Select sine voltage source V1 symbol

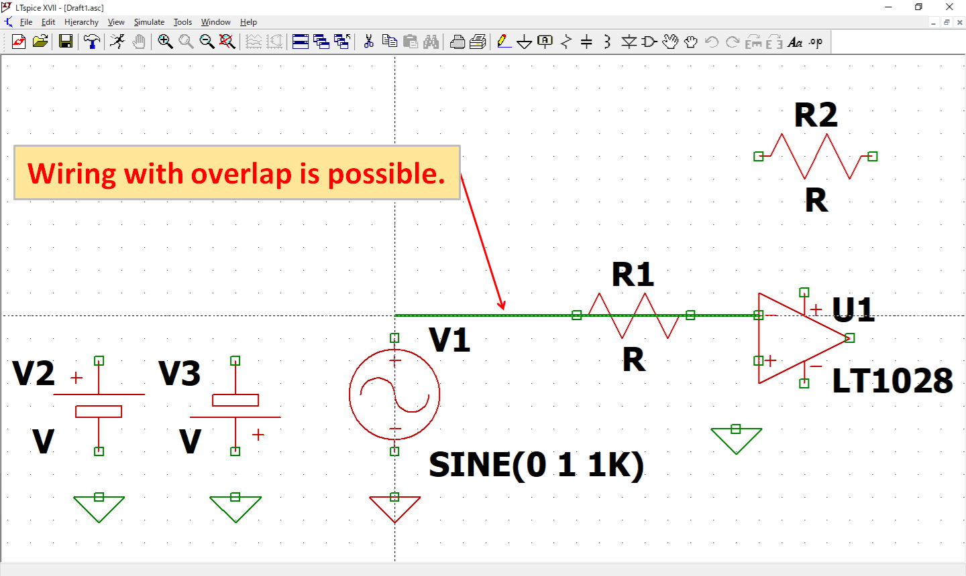pyautogui.click(x=394, y=394)
